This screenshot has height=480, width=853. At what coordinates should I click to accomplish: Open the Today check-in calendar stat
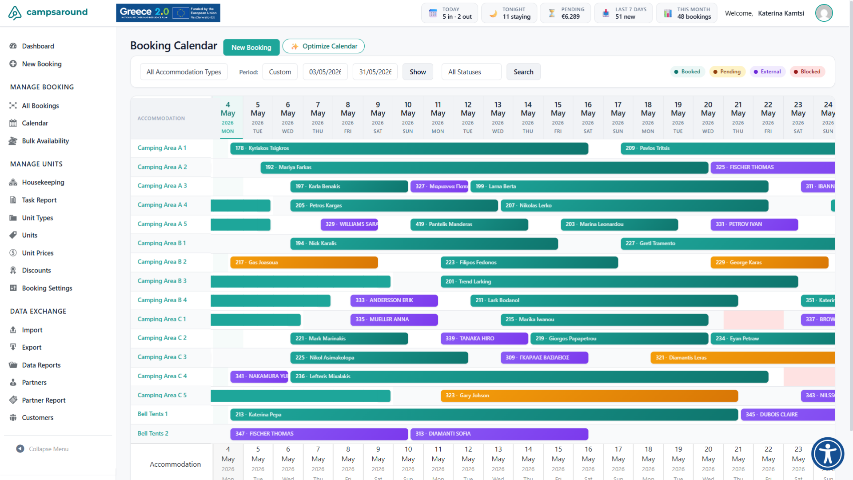click(x=450, y=13)
